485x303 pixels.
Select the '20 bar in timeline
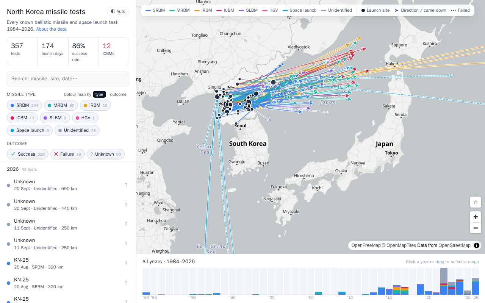pos(428,281)
